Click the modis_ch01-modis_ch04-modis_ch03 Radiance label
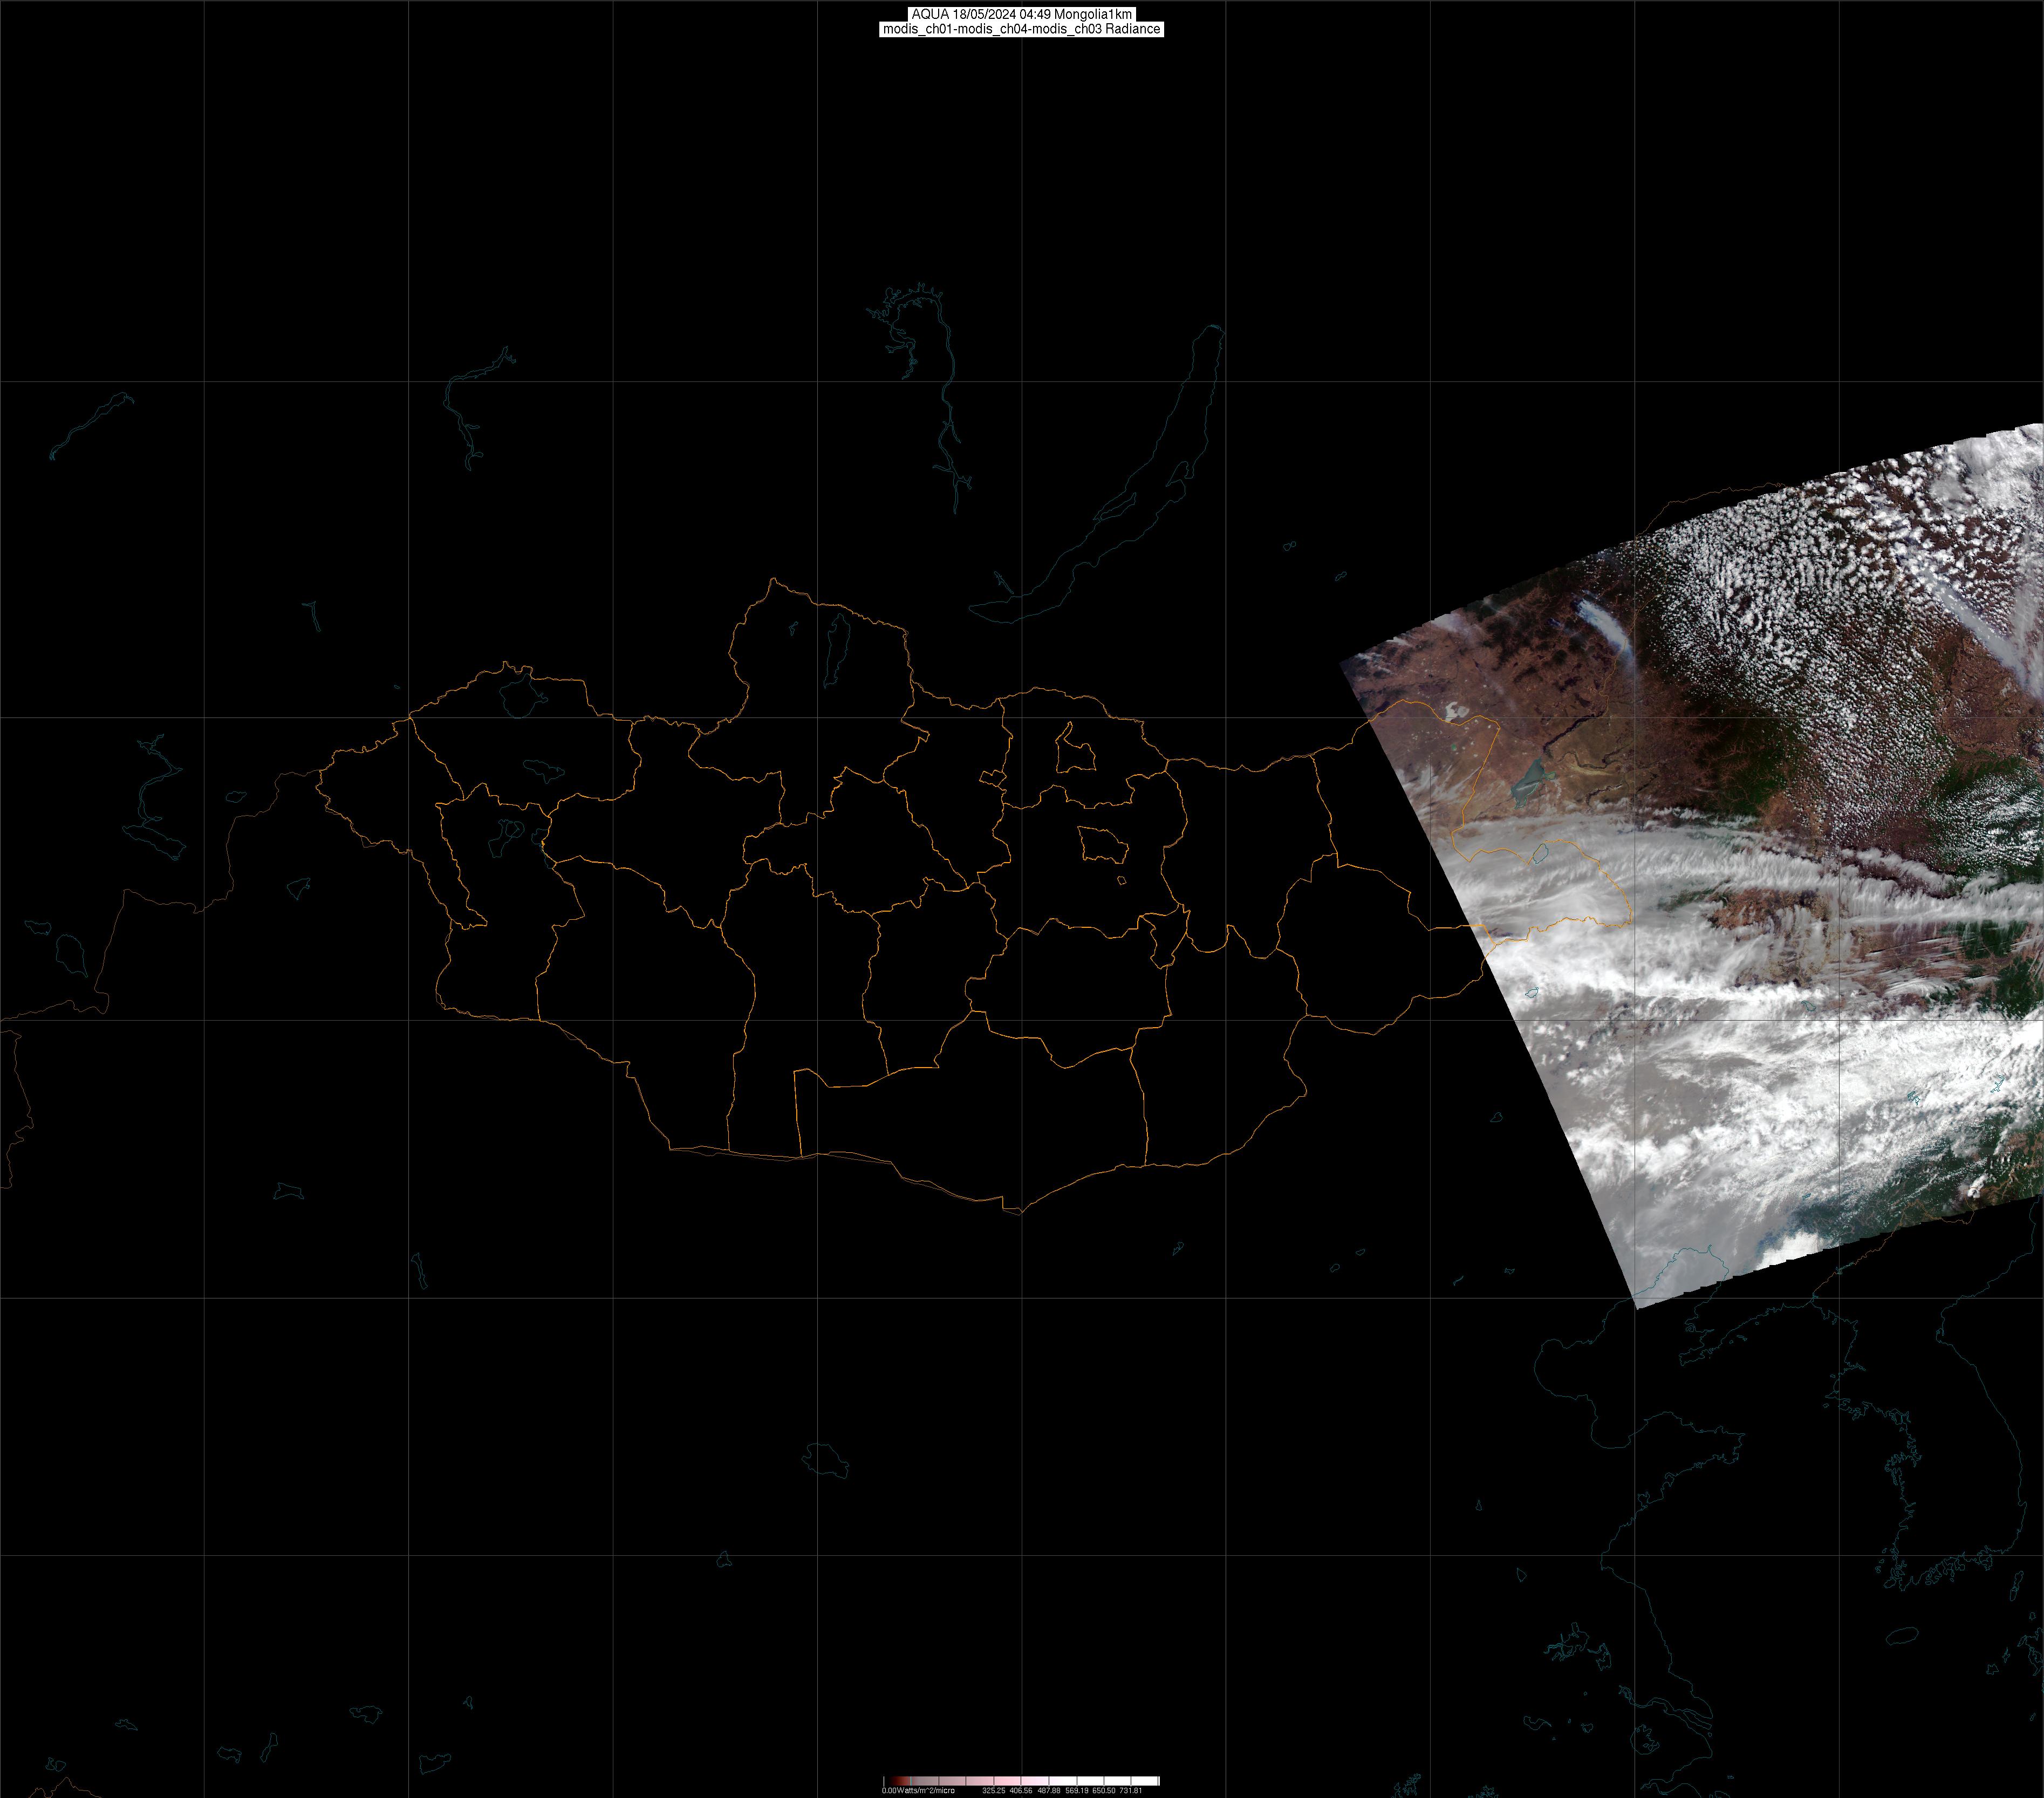Screen dimensions: 2044x1798 (x=1021, y=29)
